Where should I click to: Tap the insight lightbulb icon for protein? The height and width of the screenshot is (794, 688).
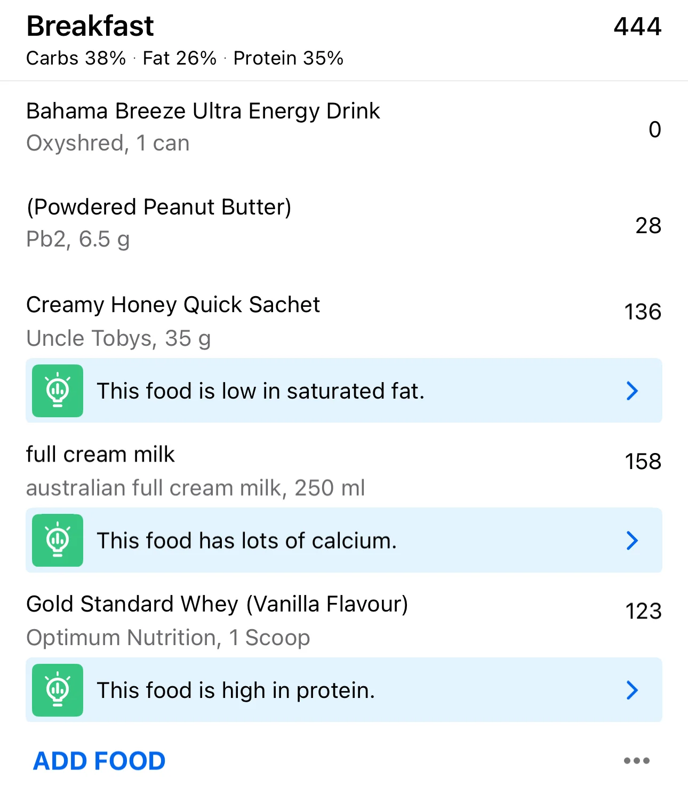tap(58, 690)
